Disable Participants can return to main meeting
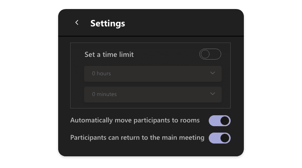This screenshot has height=168, width=302. coord(219,138)
